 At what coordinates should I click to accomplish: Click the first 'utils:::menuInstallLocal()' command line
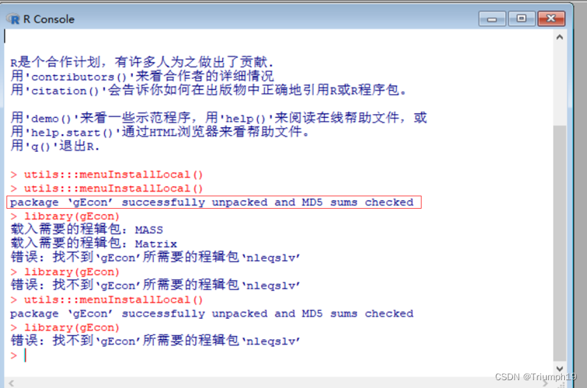coord(107,175)
